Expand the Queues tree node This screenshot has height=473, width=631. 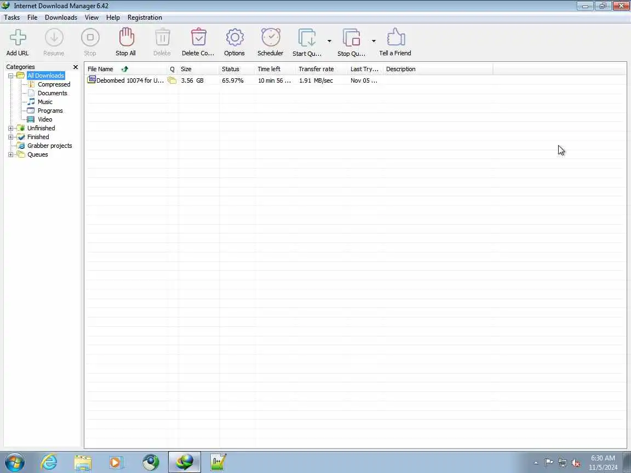tap(11, 154)
